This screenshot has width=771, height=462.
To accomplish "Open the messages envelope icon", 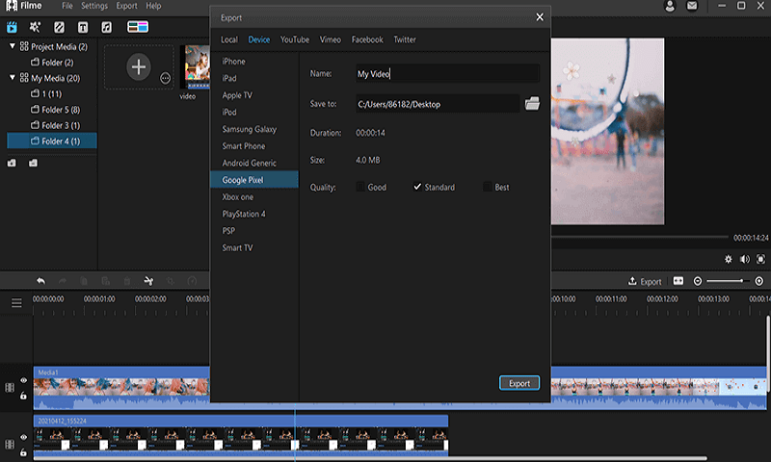I will tap(692, 6).
